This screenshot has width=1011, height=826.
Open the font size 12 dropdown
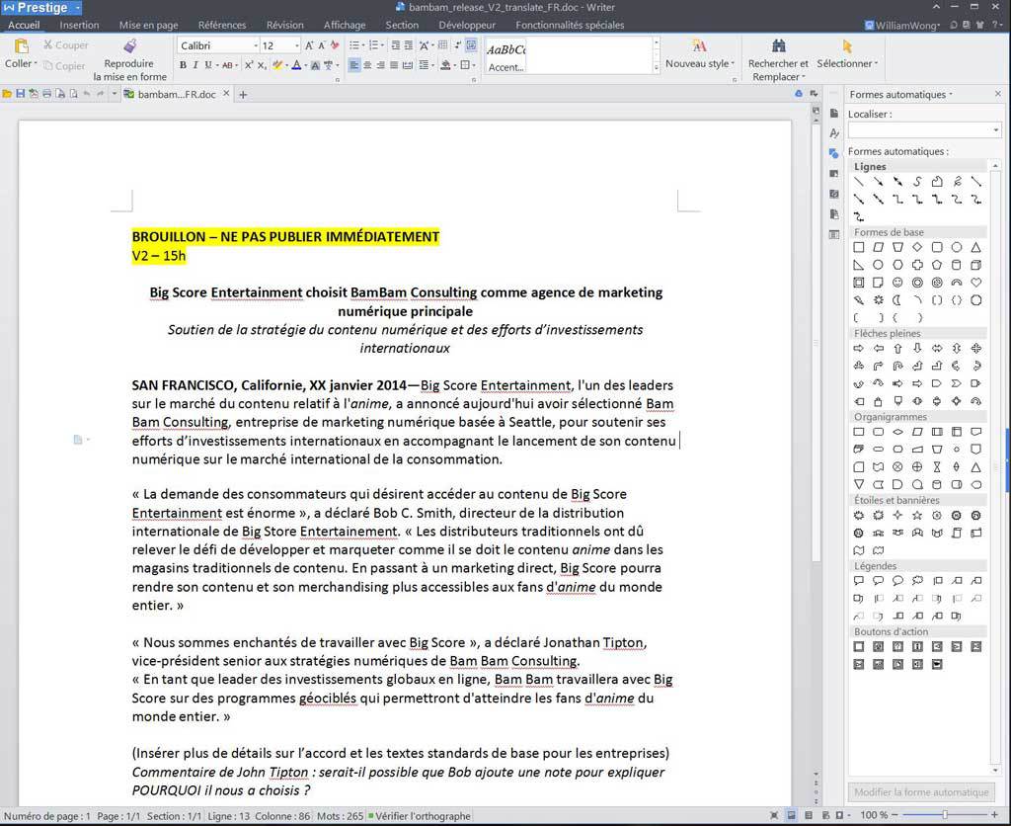click(x=296, y=45)
